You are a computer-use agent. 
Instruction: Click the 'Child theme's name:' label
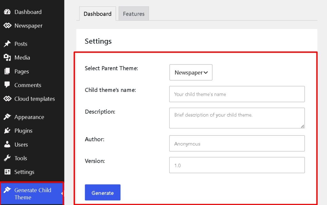coord(110,90)
